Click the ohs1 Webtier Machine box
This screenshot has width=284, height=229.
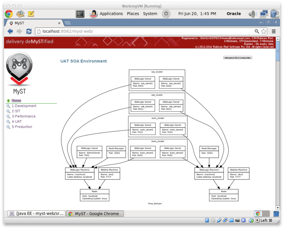[x=109, y=174]
